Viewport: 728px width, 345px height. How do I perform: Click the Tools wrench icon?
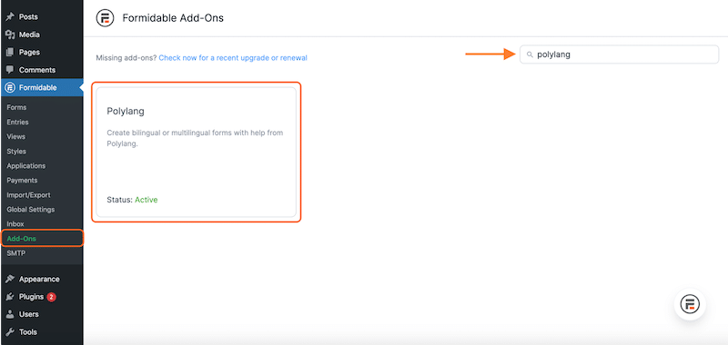10,332
